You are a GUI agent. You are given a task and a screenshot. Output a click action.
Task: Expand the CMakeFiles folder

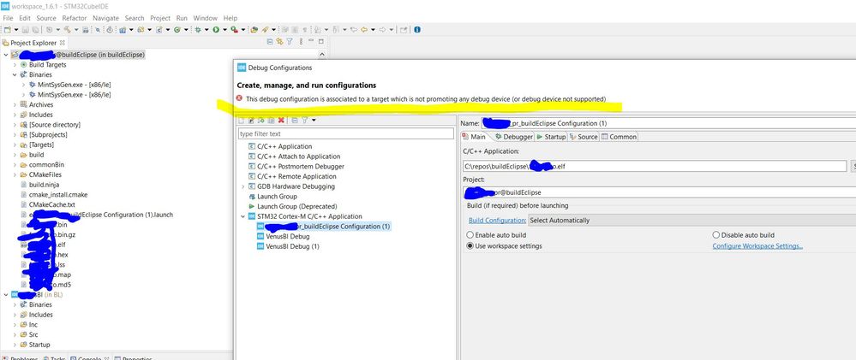tap(15, 174)
